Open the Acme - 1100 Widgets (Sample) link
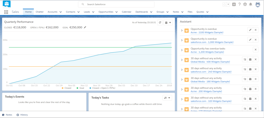 [207, 32]
